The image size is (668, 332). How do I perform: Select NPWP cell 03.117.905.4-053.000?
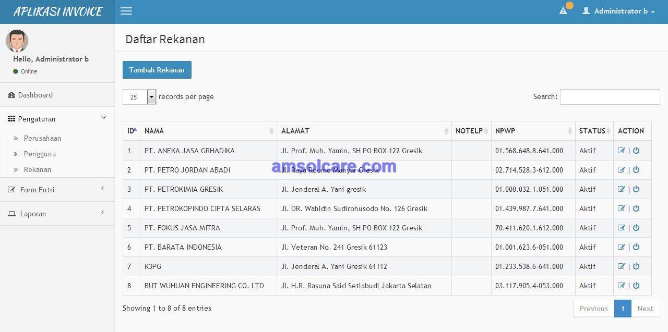(x=533, y=286)
